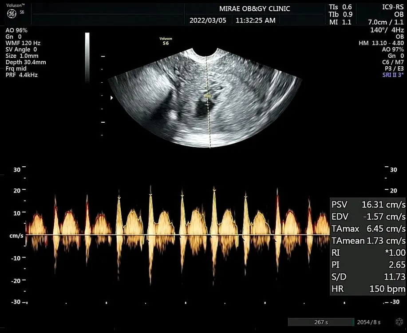
Task: Select the focus position triangle marker
Action: pyautogui.click(x=111, y=98)
